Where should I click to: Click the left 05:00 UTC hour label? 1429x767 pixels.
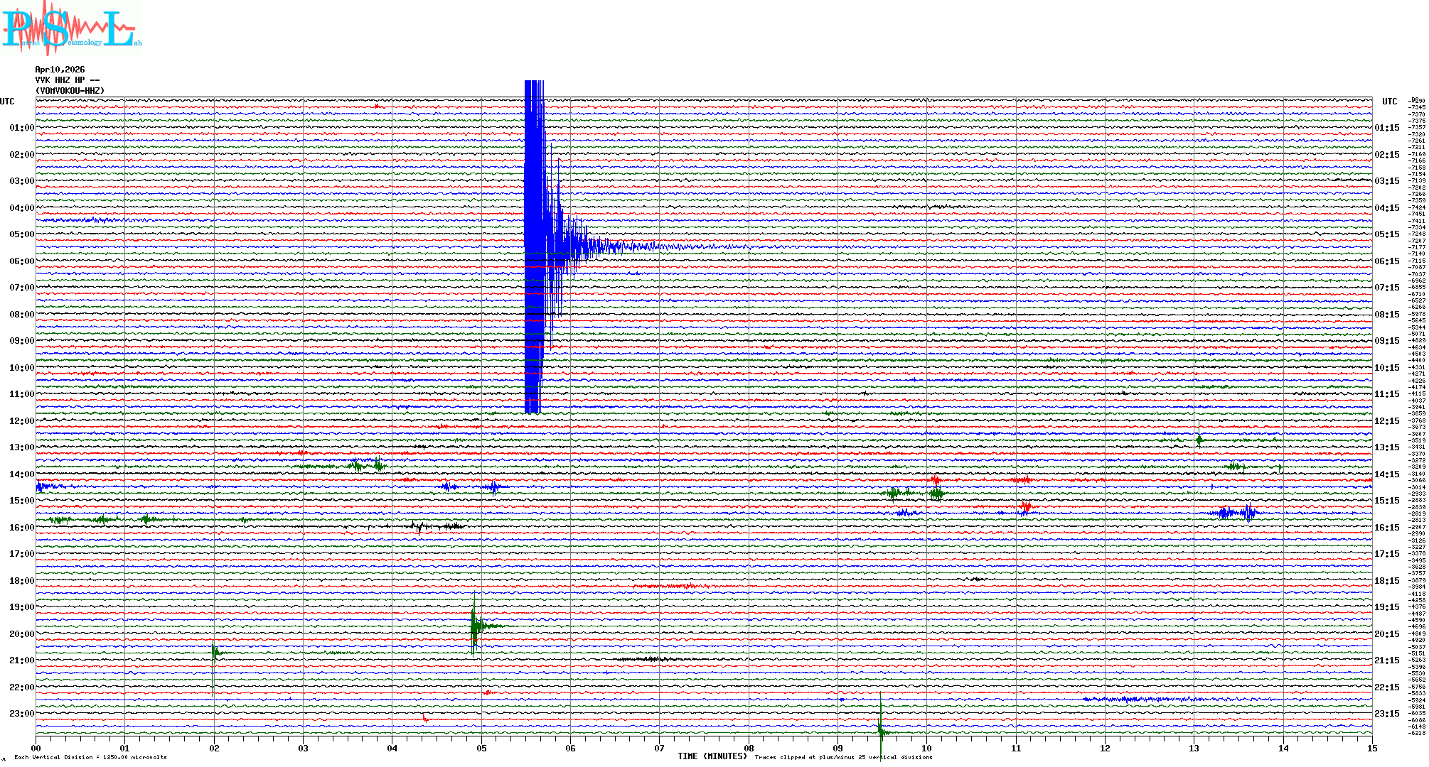click(21, 234)
